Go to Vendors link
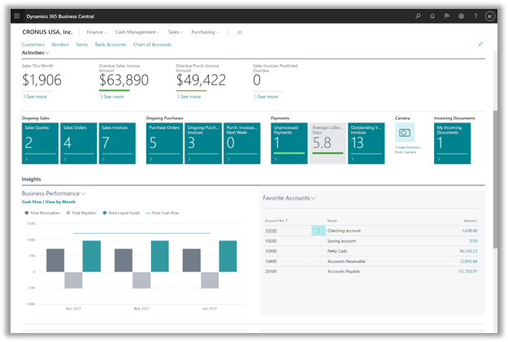The width and height of the screenshot is (508, 342). (60, 45)
